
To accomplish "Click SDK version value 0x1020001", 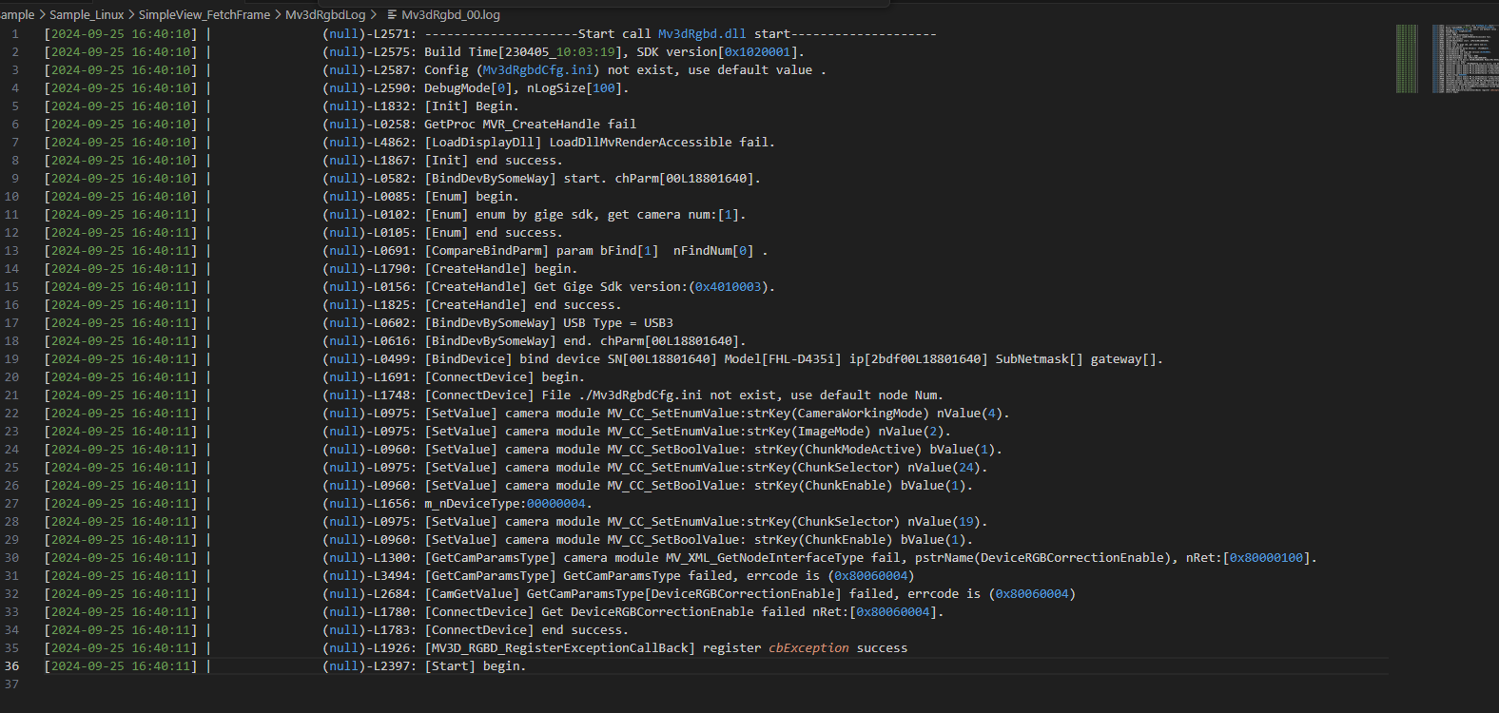I will 757,52.
